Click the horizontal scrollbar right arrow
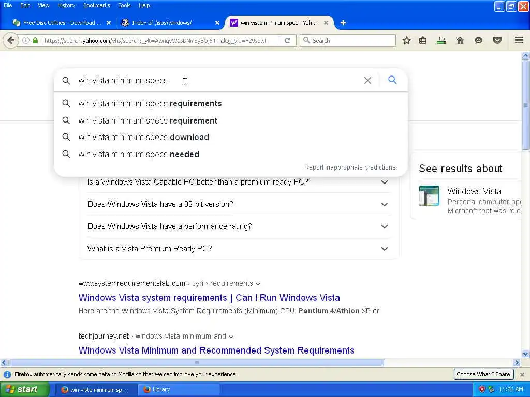 click(517, 363)
